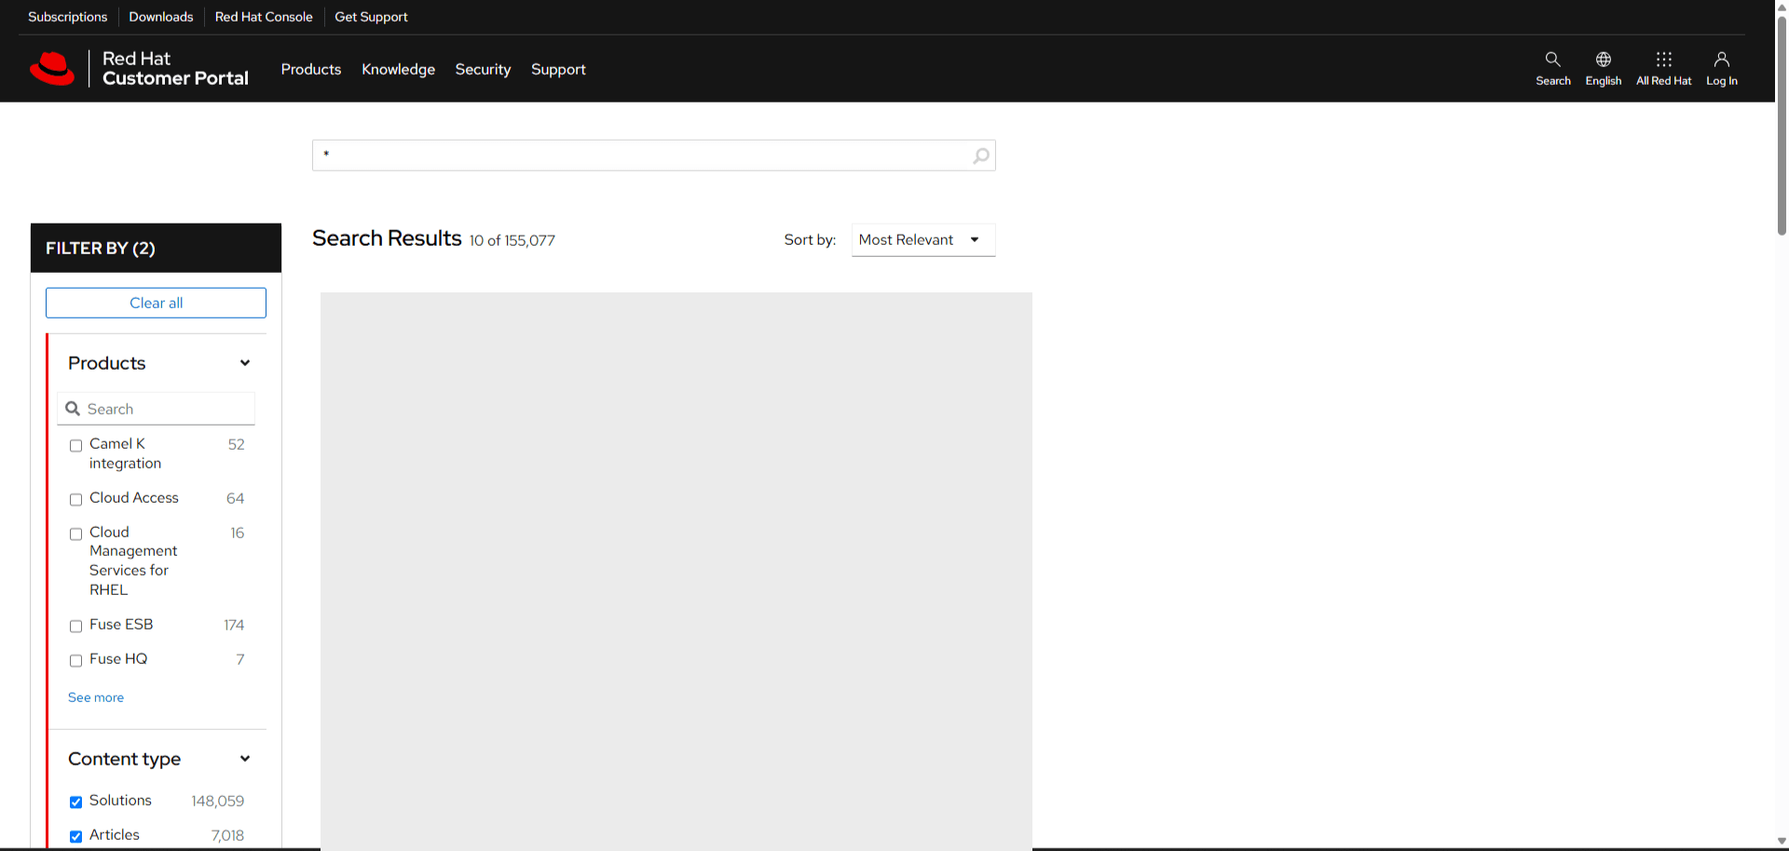The image size is (1789, 851).
Task: Click Red Hat Customer Portal title text
Action: tap(175, 69)
